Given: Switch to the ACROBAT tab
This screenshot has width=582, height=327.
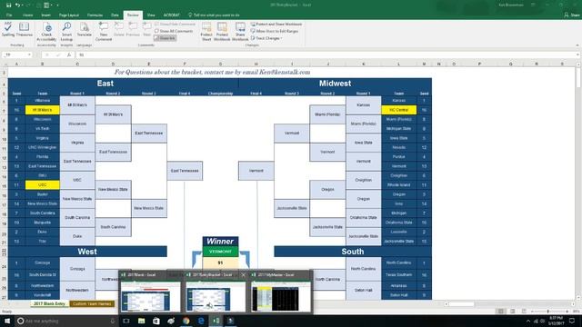Looking at the screenshot, I should pos(172,15).
